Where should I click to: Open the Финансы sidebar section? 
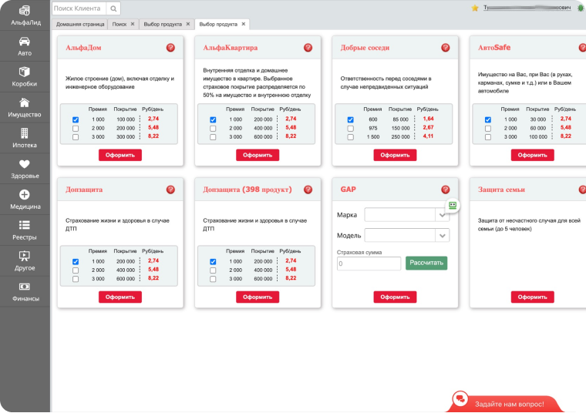pyautogui.click(x=25, y=291)
